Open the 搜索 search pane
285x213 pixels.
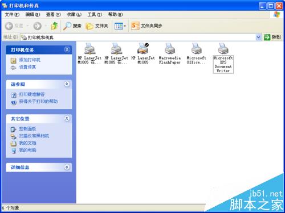72,26
